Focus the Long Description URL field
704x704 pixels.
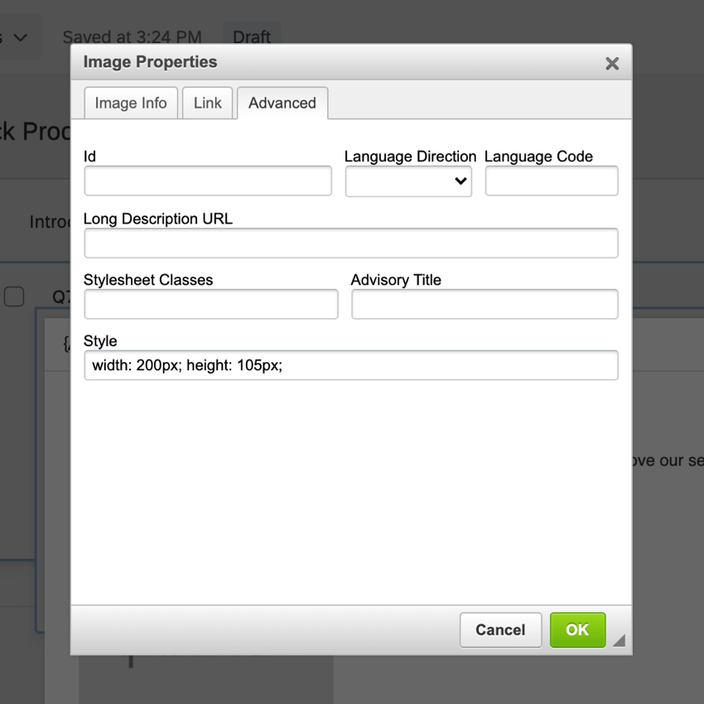(350, 243)
